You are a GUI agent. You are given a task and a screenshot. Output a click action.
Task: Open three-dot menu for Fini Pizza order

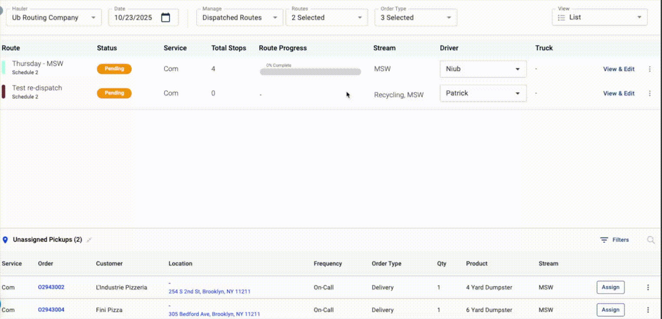pos(648,310)
